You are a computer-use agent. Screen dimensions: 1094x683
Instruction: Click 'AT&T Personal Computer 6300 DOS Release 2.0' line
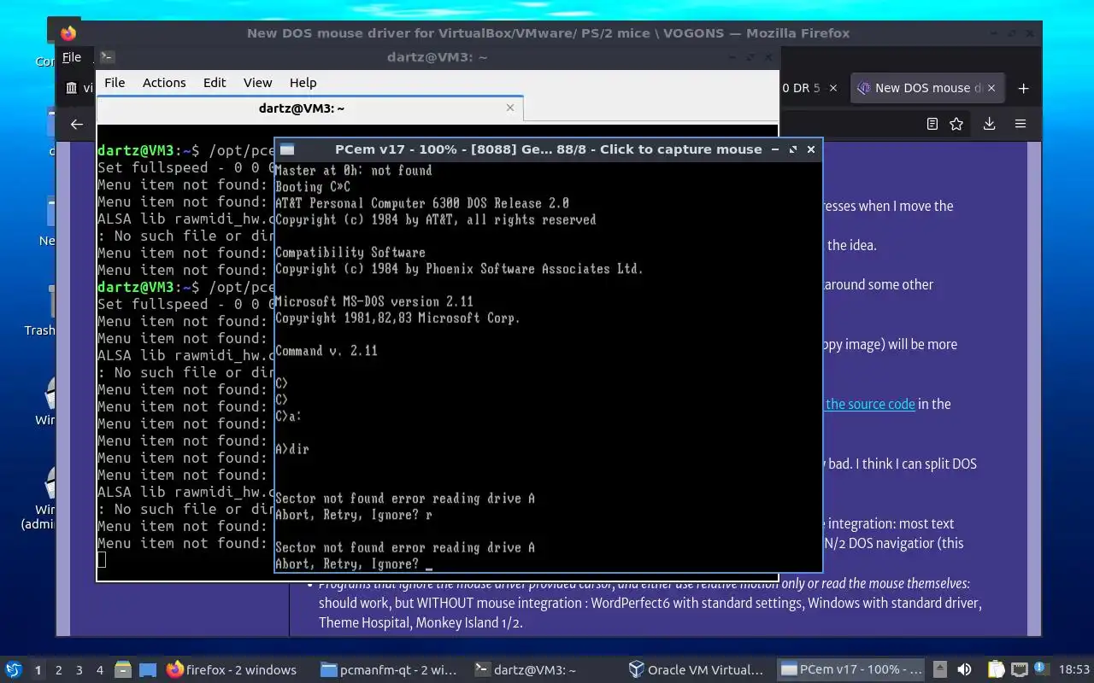click(422, 203)
